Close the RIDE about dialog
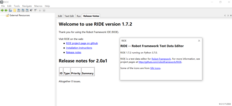232x106 pixels. click(199, 41)
